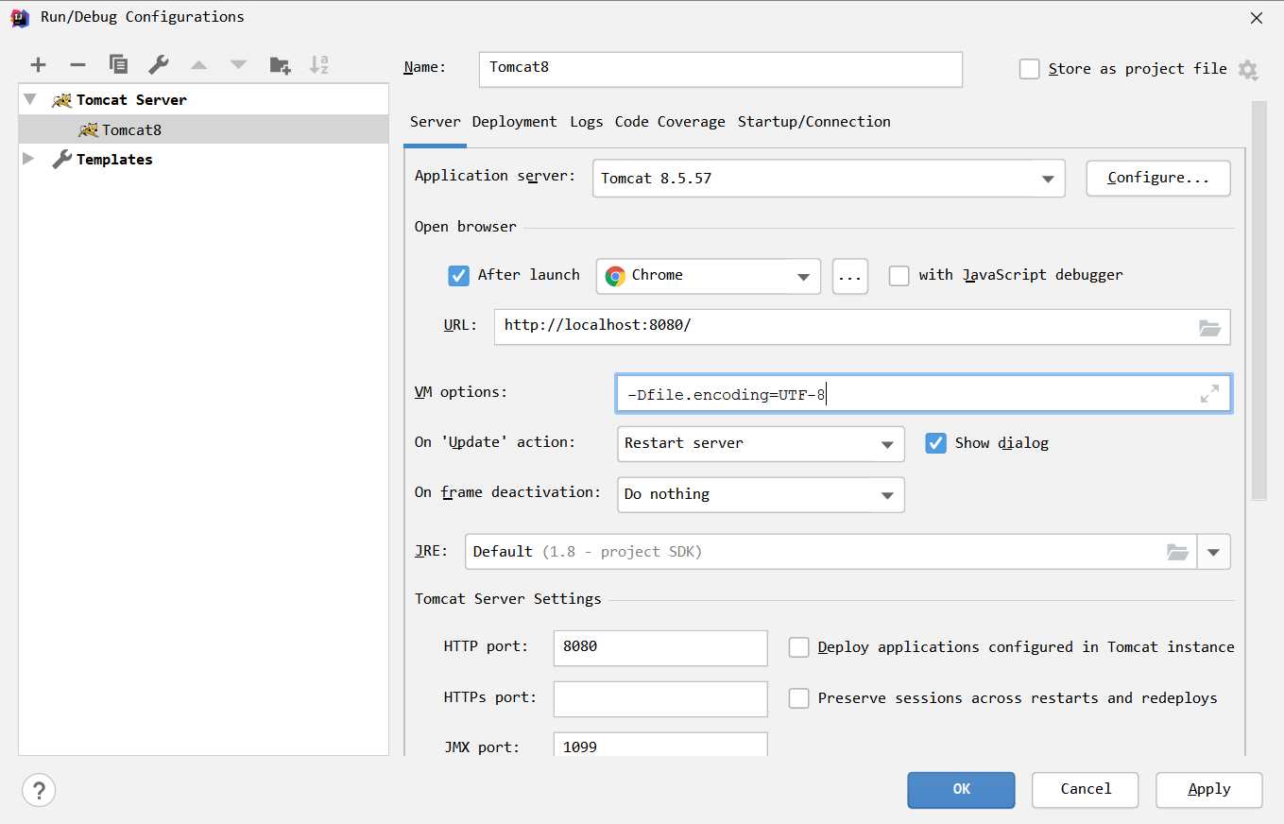Switch to the Logs tab
Viewport: 1284px width, 824px height.
click(586, 122)
